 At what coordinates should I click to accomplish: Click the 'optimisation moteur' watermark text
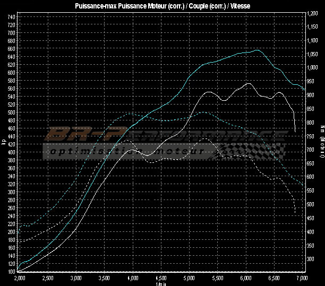(126, 152)
